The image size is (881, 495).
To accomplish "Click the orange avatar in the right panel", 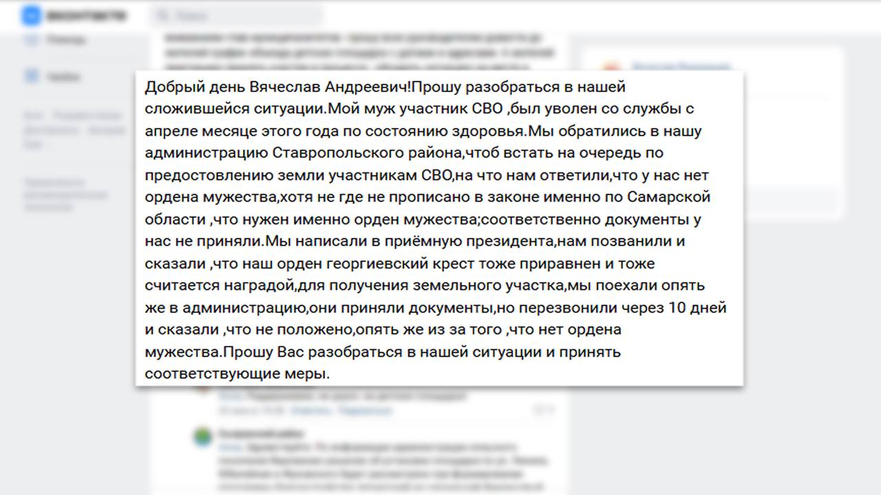I will click(x=611, y=69).
